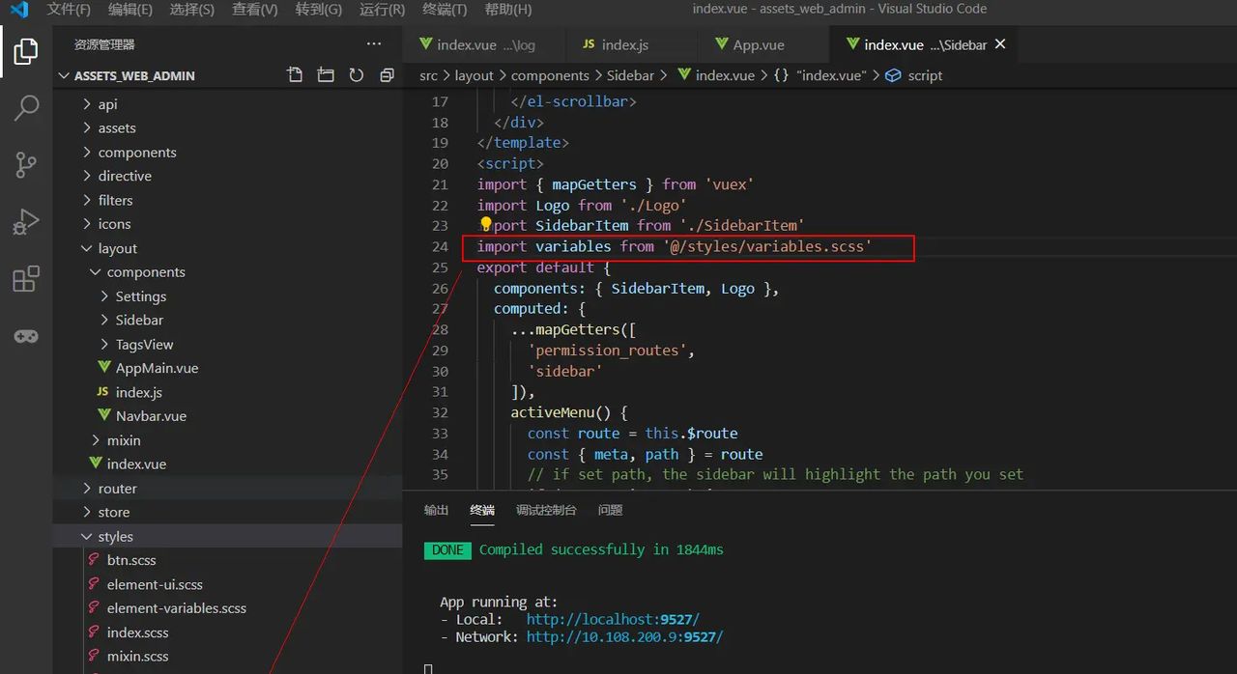Viewport: 1237px width, 674px height.
Task: Refresh the explorer file tree
Action: point(357,75)
